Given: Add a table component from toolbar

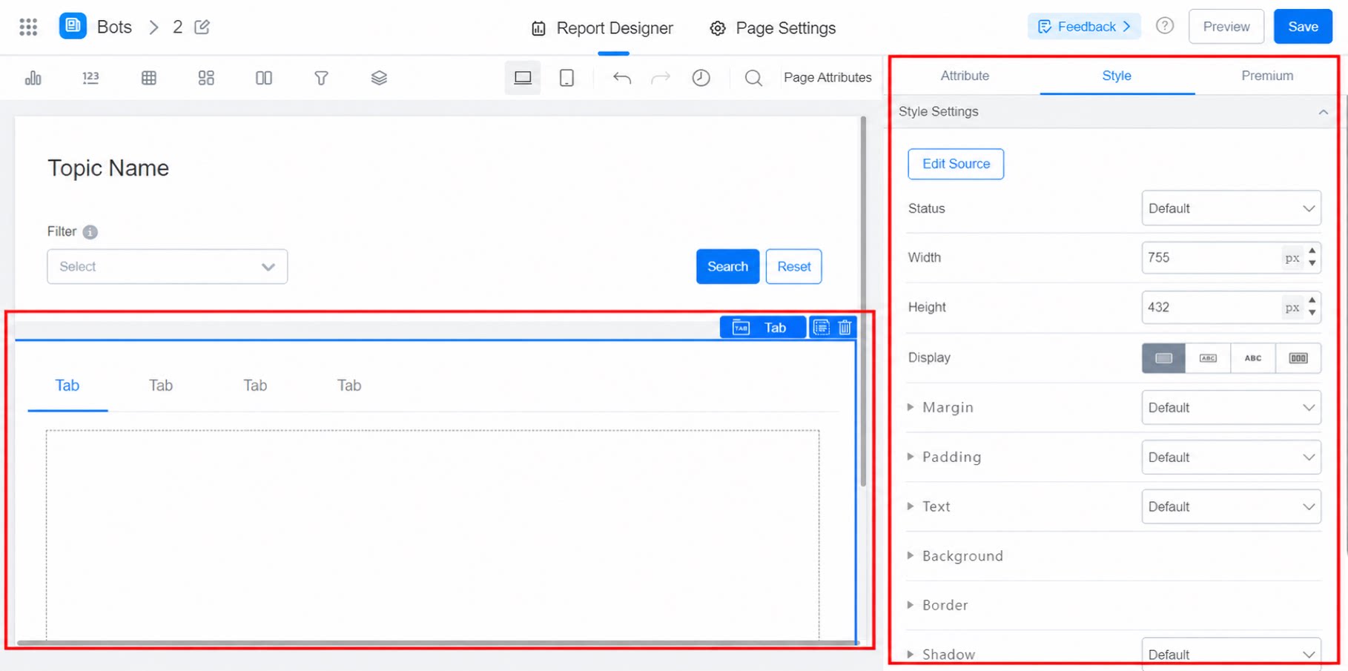Looking at the screenshot, I should 149,78.
